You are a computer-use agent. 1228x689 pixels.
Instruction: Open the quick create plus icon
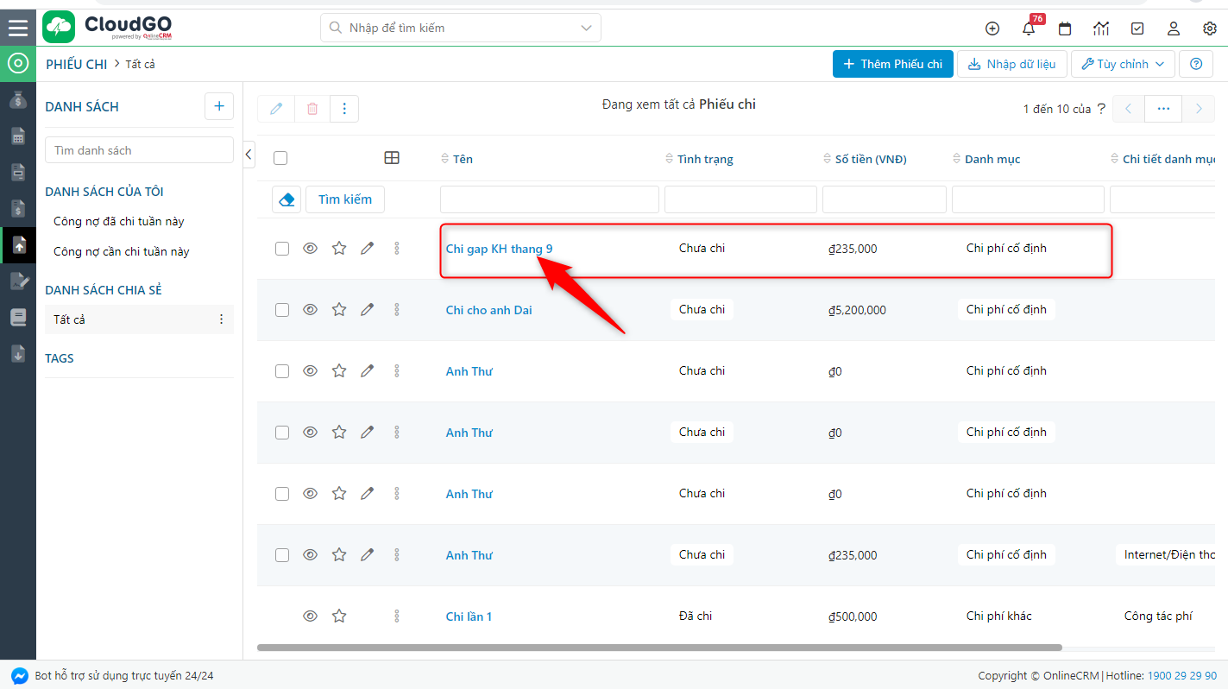[x=992, y=28]
